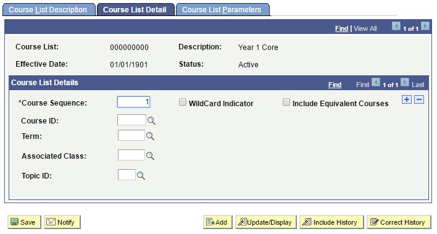The height and width of the screenshot is (234, 437).
Task: Select the Status value Active
Action: [248, 65]
